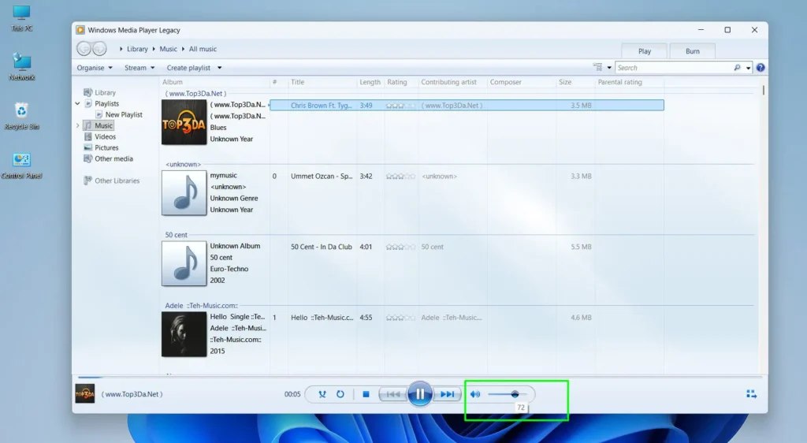Sort by the Album column header

[x=173, y=82]
